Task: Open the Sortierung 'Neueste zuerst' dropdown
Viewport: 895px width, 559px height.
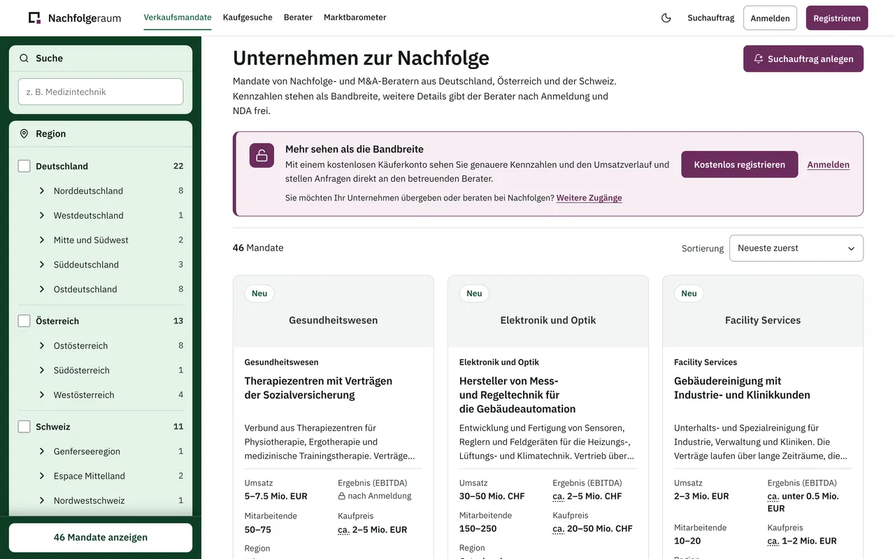Action: point(796,248)
